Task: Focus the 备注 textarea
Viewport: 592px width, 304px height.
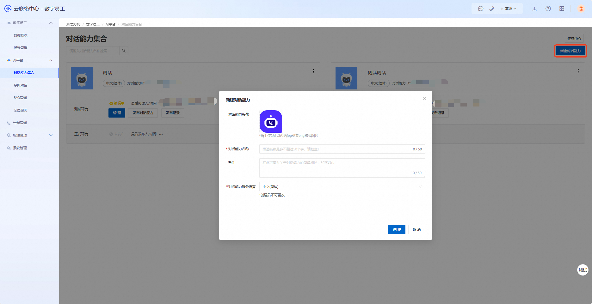Action: coord(342,168)
